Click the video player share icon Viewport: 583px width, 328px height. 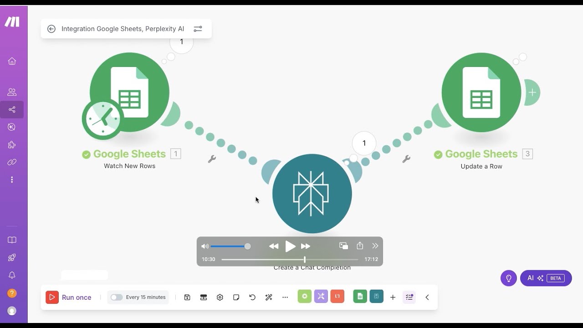pos(360,246)
